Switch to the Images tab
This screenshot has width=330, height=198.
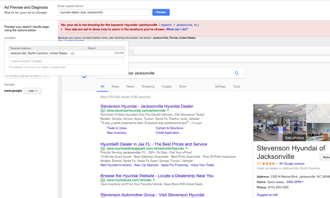tap(167, 87)
